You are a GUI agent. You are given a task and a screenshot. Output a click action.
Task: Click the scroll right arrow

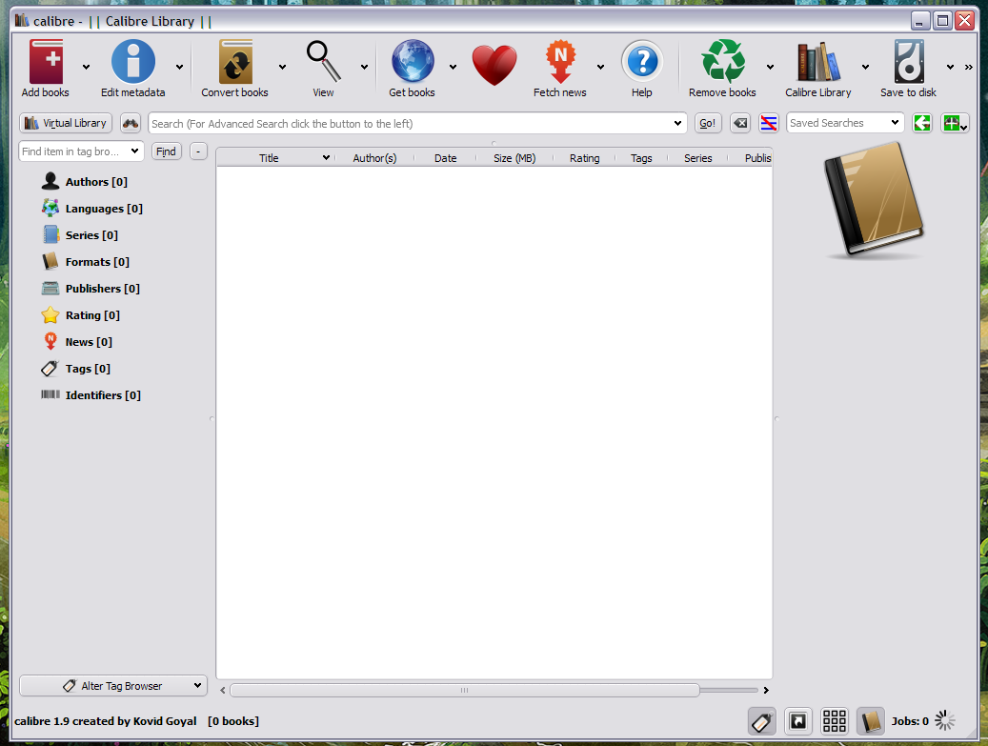[x=766, y=691]
